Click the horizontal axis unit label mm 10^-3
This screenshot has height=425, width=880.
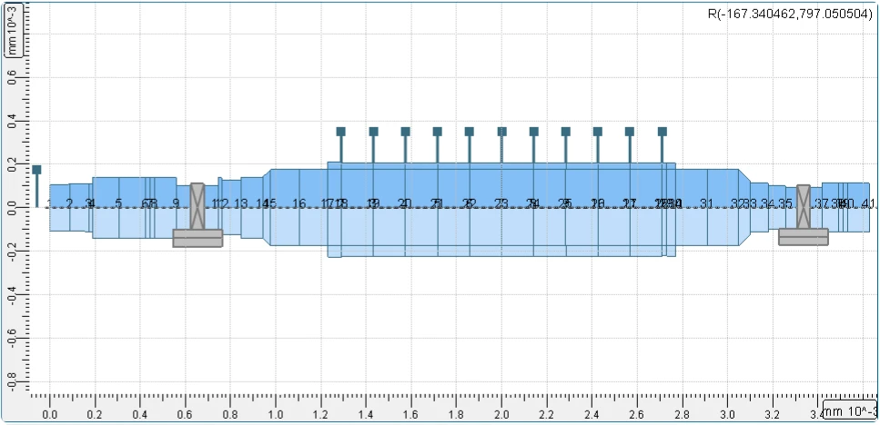(849, 413)
